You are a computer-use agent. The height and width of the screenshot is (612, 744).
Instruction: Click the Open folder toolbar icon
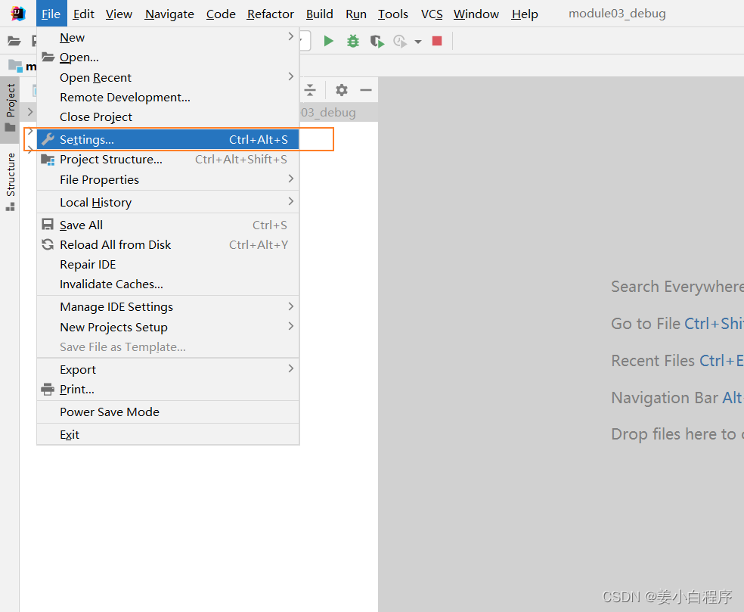click(14, 42)
